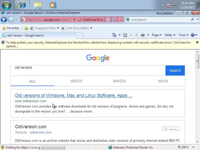Screen dimensions: 200x150
Task: Click the blue Search button
Action: [175, 70]
